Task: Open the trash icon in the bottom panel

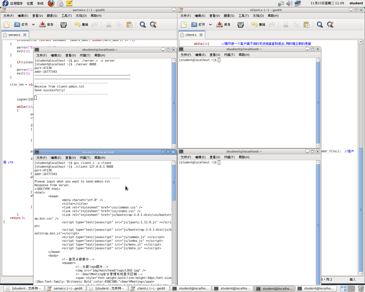Action: tap(361, 288)
